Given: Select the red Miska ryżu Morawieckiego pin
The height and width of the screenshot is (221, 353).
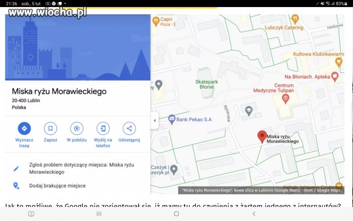Looking at the screenshot, I should coord(262,137).
